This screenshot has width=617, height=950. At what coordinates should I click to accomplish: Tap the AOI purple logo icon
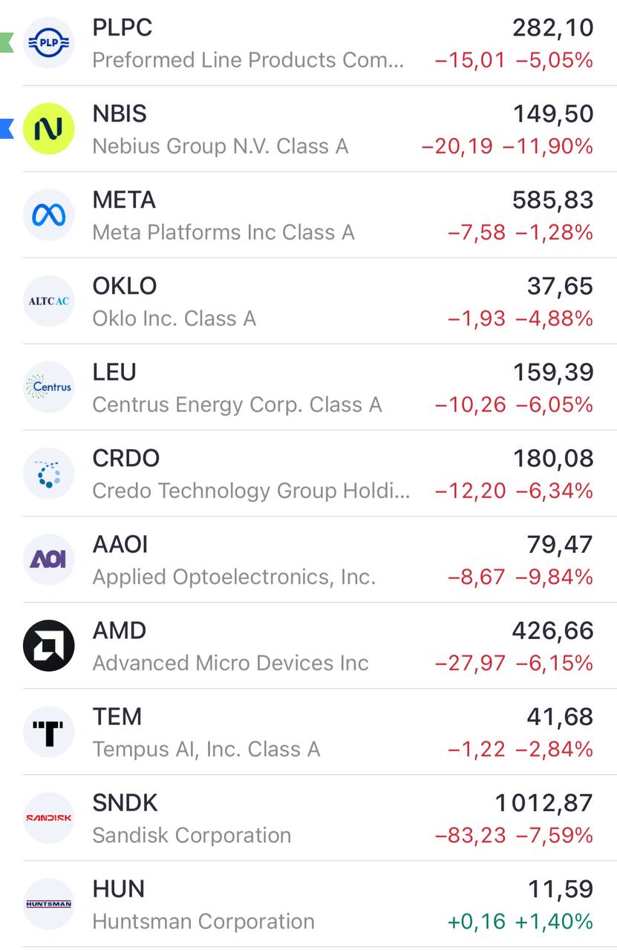tap(48, 560)
